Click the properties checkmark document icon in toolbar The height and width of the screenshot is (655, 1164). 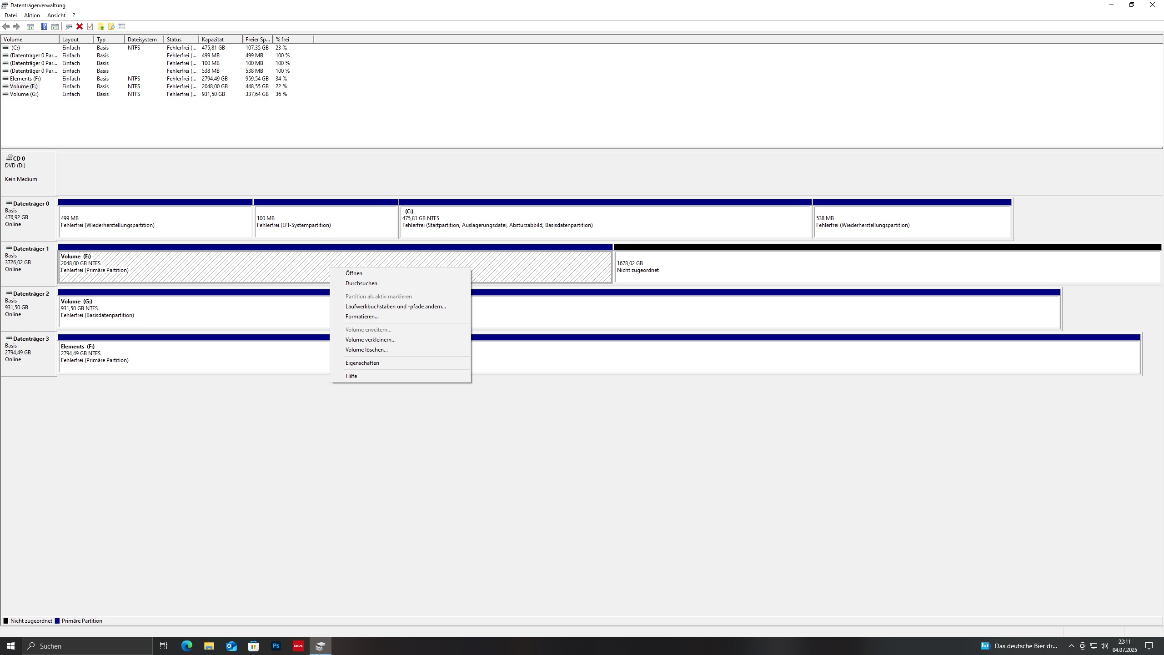90,26
